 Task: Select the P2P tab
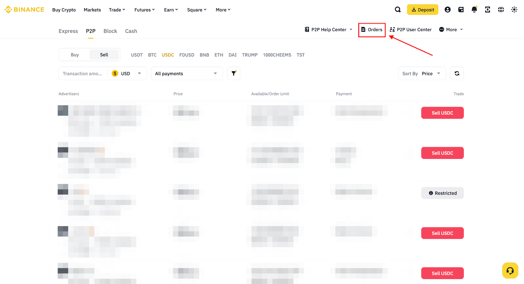(91, 31)
